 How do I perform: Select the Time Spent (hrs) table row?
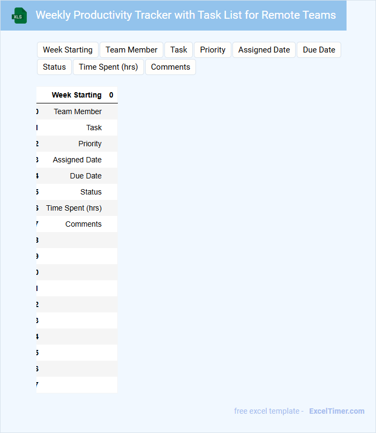pyautogui.click(x=77, y=208)
